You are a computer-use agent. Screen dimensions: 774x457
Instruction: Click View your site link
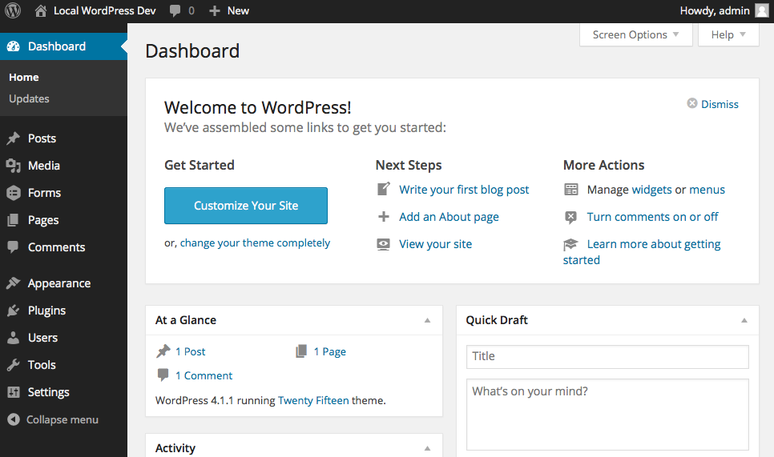click(x=435, y=244)
